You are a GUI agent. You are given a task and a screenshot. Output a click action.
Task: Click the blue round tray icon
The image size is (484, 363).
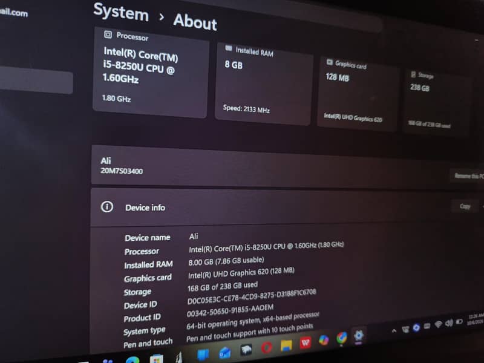click(x=416, y=327)
